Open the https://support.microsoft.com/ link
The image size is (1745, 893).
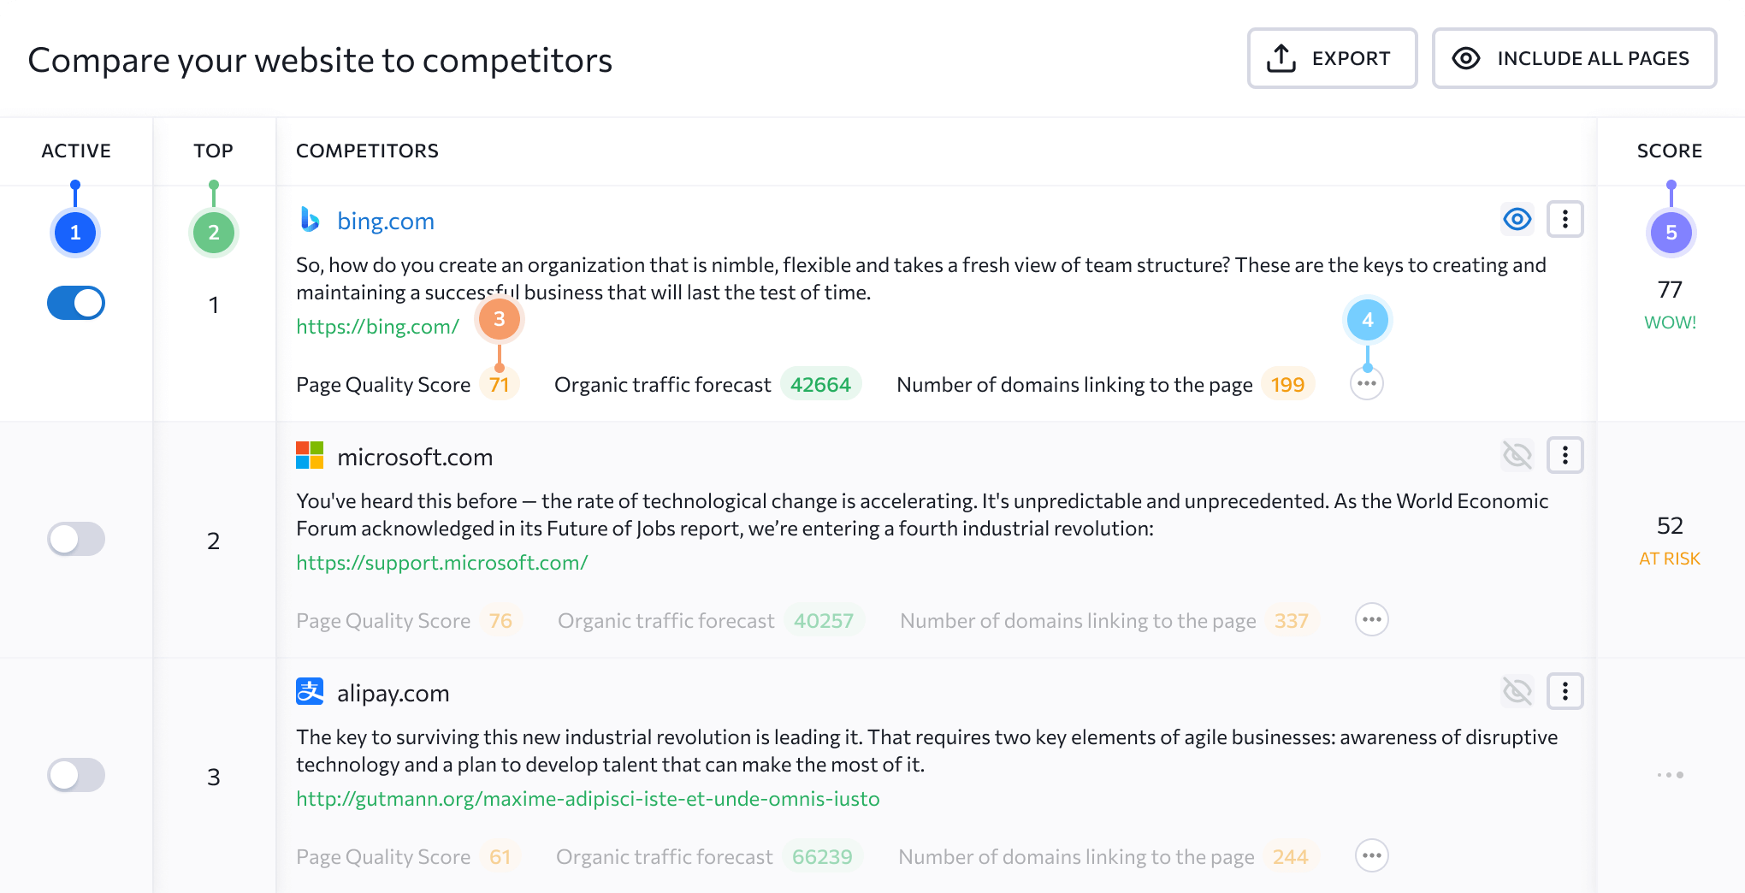pos(441,563)
